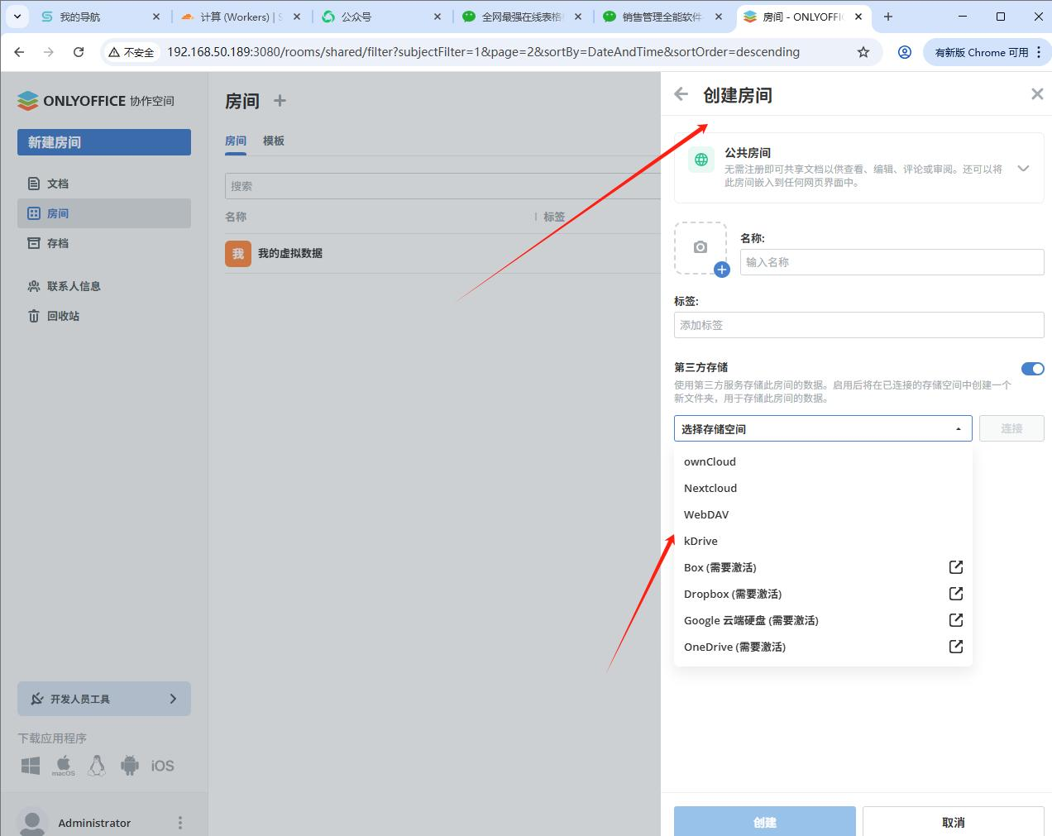Viewport: 1052px width, 836px height.
Task: Open 存档 archive in sidebar
Action: pyautogui.click(x=104, y=243)
